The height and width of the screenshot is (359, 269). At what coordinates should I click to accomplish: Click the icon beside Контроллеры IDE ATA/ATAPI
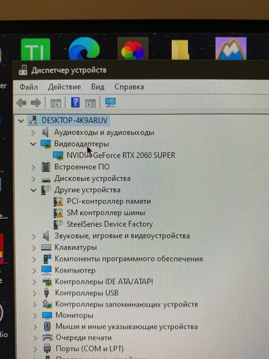click(x=47, y=282)
